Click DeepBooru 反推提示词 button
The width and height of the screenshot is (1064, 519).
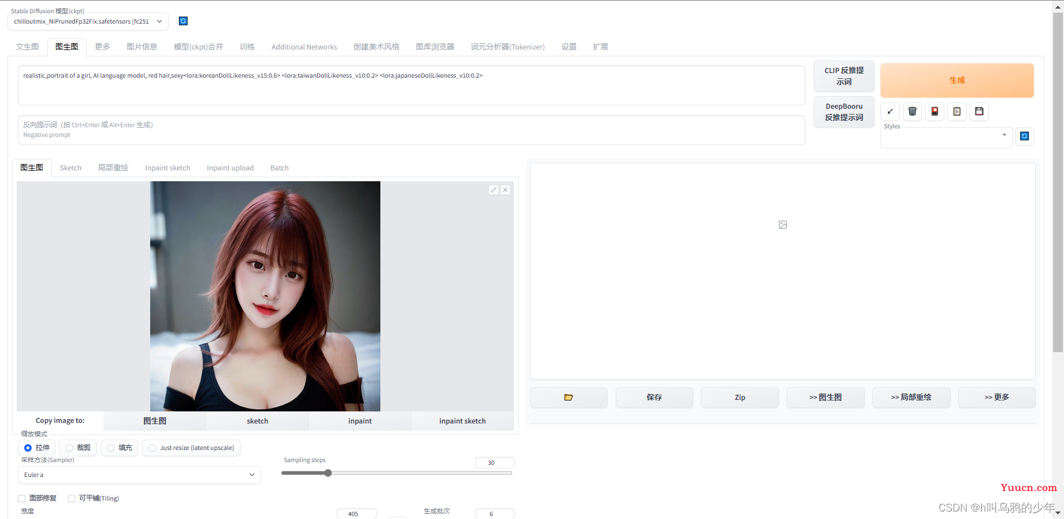tap(844, 112)
